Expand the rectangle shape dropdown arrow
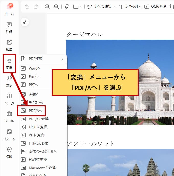The height and width of the screenshot is (176, 174). click(81, 7)
